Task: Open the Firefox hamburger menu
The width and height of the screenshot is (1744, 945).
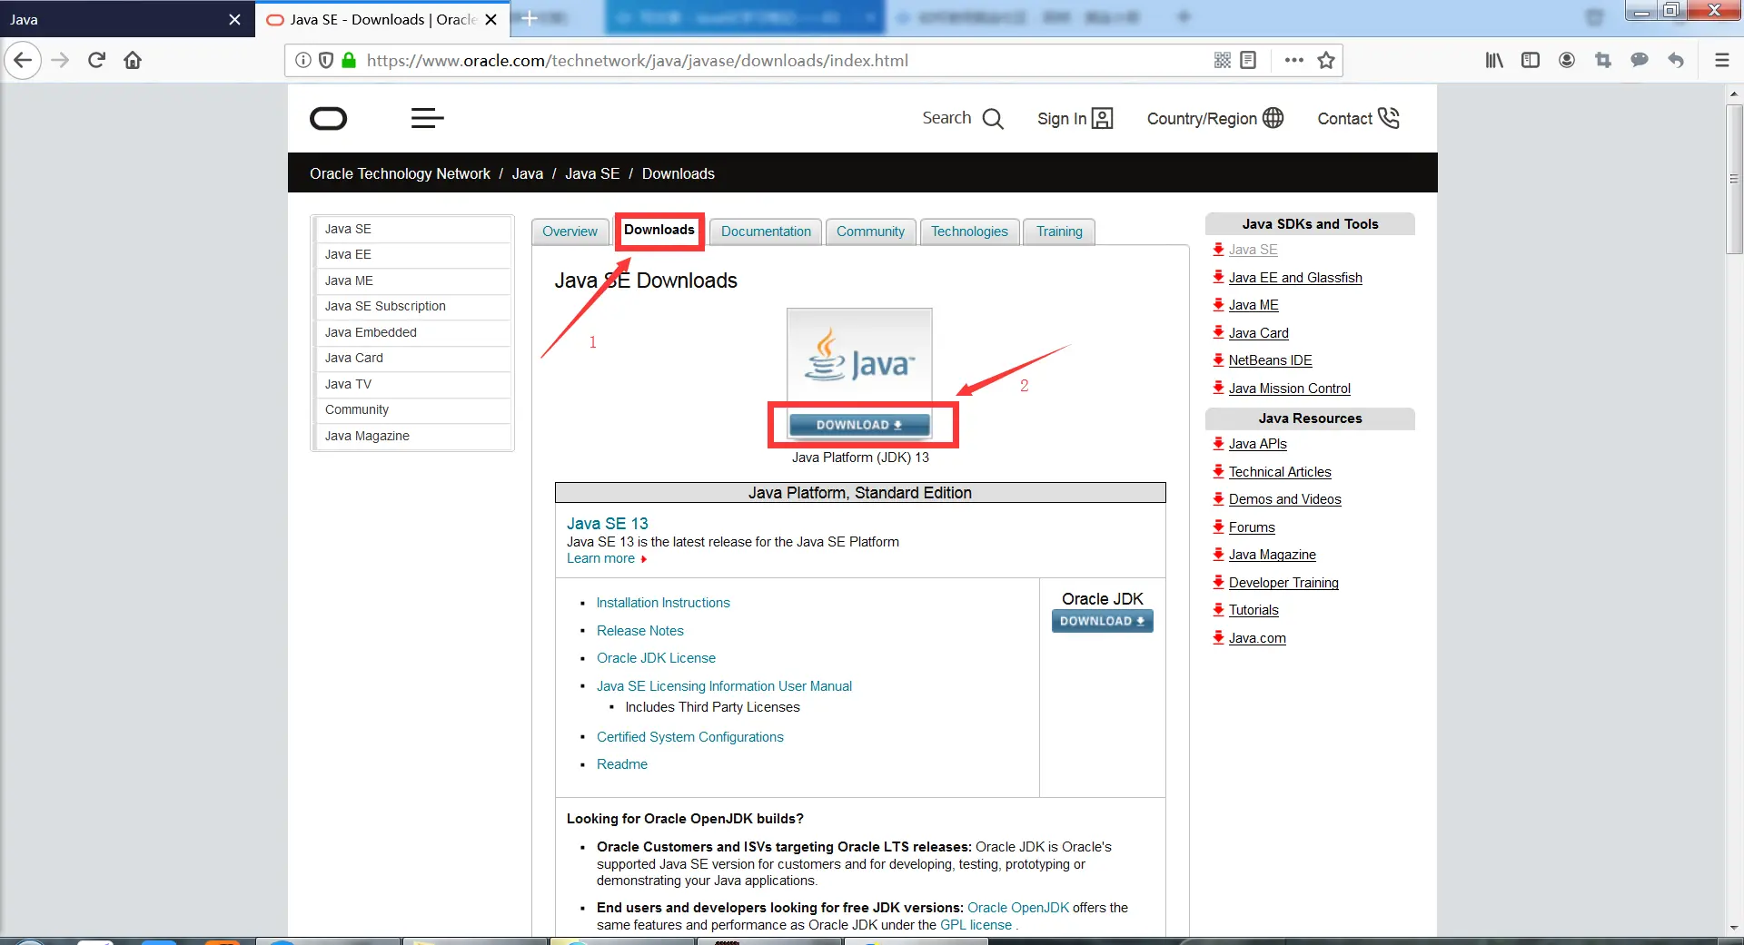Action: click(x=1721, y=61)
